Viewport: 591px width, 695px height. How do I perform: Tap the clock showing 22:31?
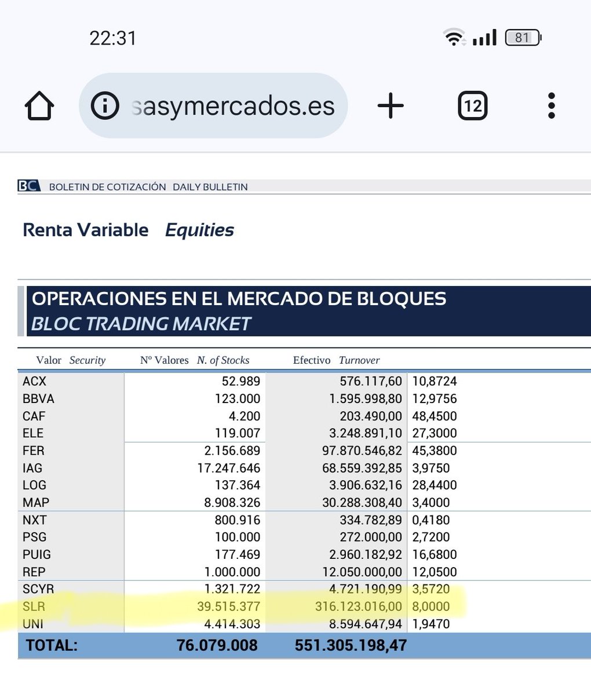coord(113,38)
